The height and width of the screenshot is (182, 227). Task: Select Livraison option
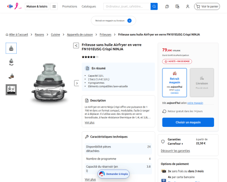(202, 82)
